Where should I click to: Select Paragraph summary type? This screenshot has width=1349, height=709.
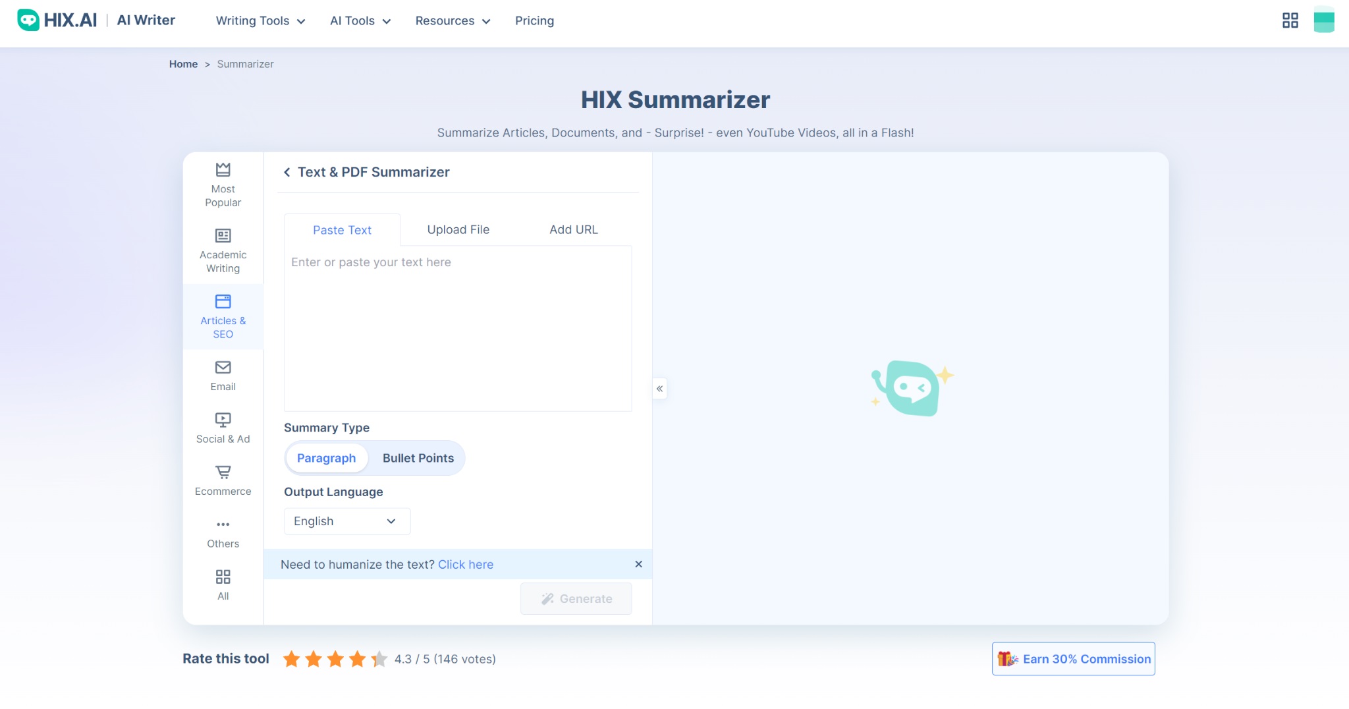tap(326, 458)
